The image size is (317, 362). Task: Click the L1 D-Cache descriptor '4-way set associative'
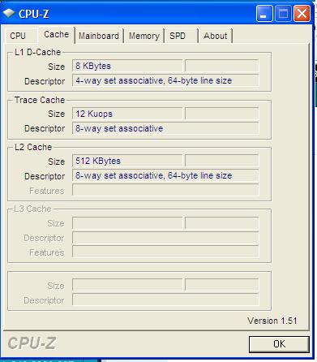pos(165,80)
